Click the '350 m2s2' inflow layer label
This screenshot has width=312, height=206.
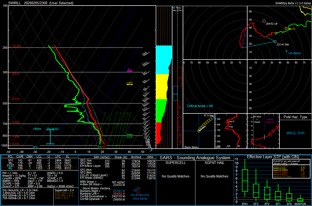point(52,129)
